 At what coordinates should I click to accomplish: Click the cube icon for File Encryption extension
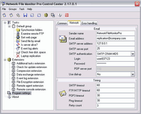click(x=14, y=82)
